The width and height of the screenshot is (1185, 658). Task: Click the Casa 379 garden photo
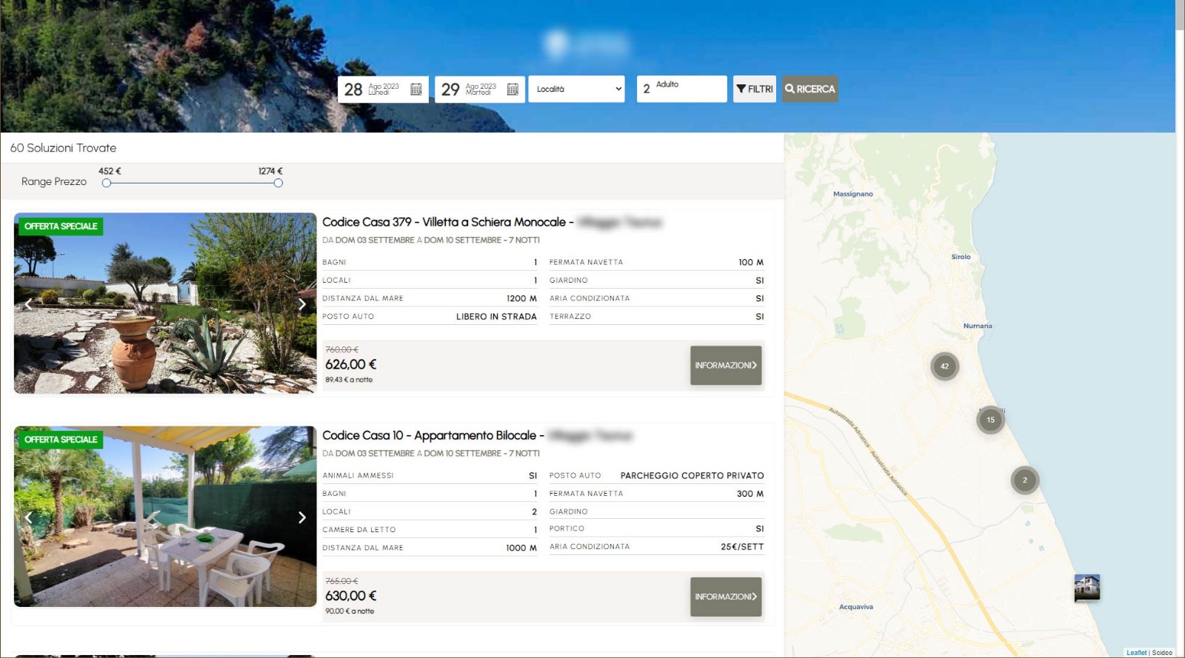click(165, 303)
